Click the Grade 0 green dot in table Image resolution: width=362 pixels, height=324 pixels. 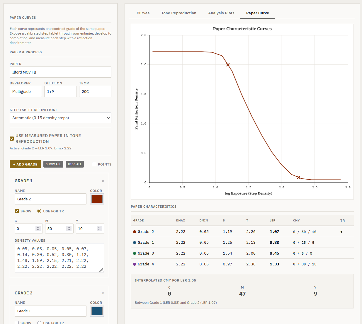coord(135,253)
